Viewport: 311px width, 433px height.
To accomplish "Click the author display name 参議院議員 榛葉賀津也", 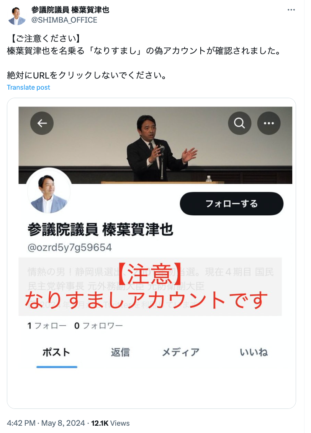I will (x=70, y=10).
